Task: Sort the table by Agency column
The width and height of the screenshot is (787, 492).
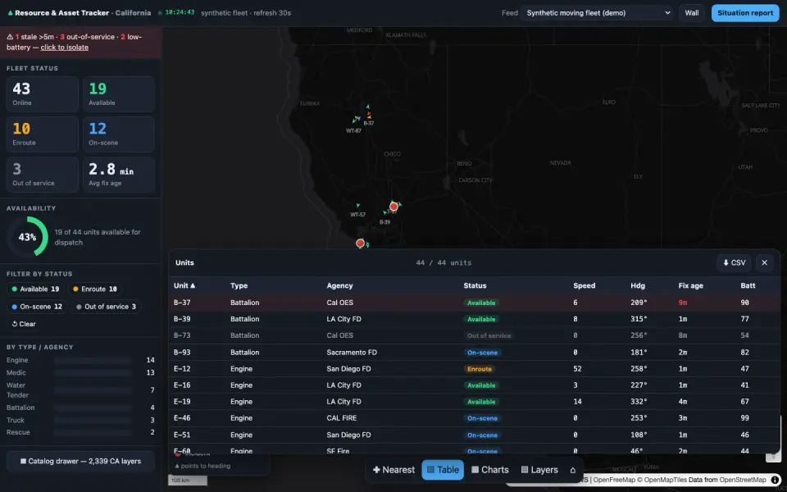Action: (x=339, y=285)
